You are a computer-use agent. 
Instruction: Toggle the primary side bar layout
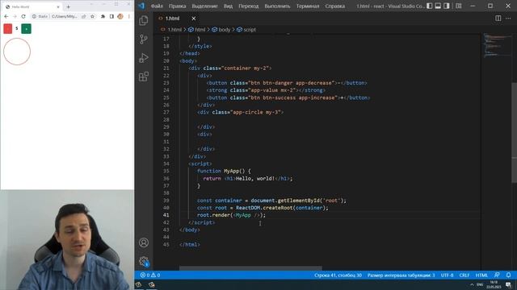click(x=429, y=6)
